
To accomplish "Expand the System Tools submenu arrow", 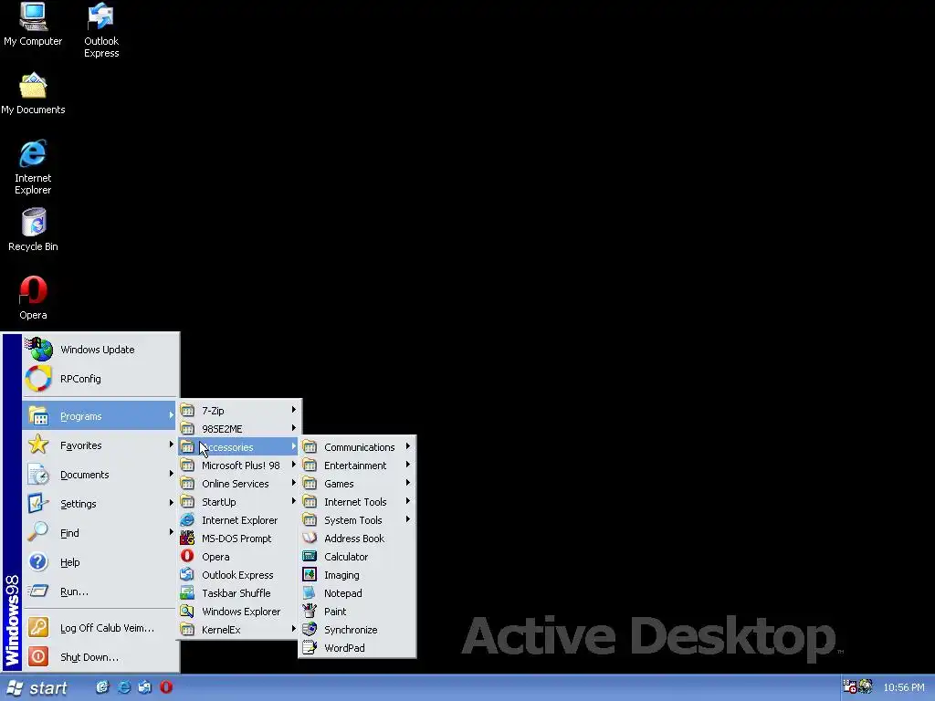I will point(408,519).
